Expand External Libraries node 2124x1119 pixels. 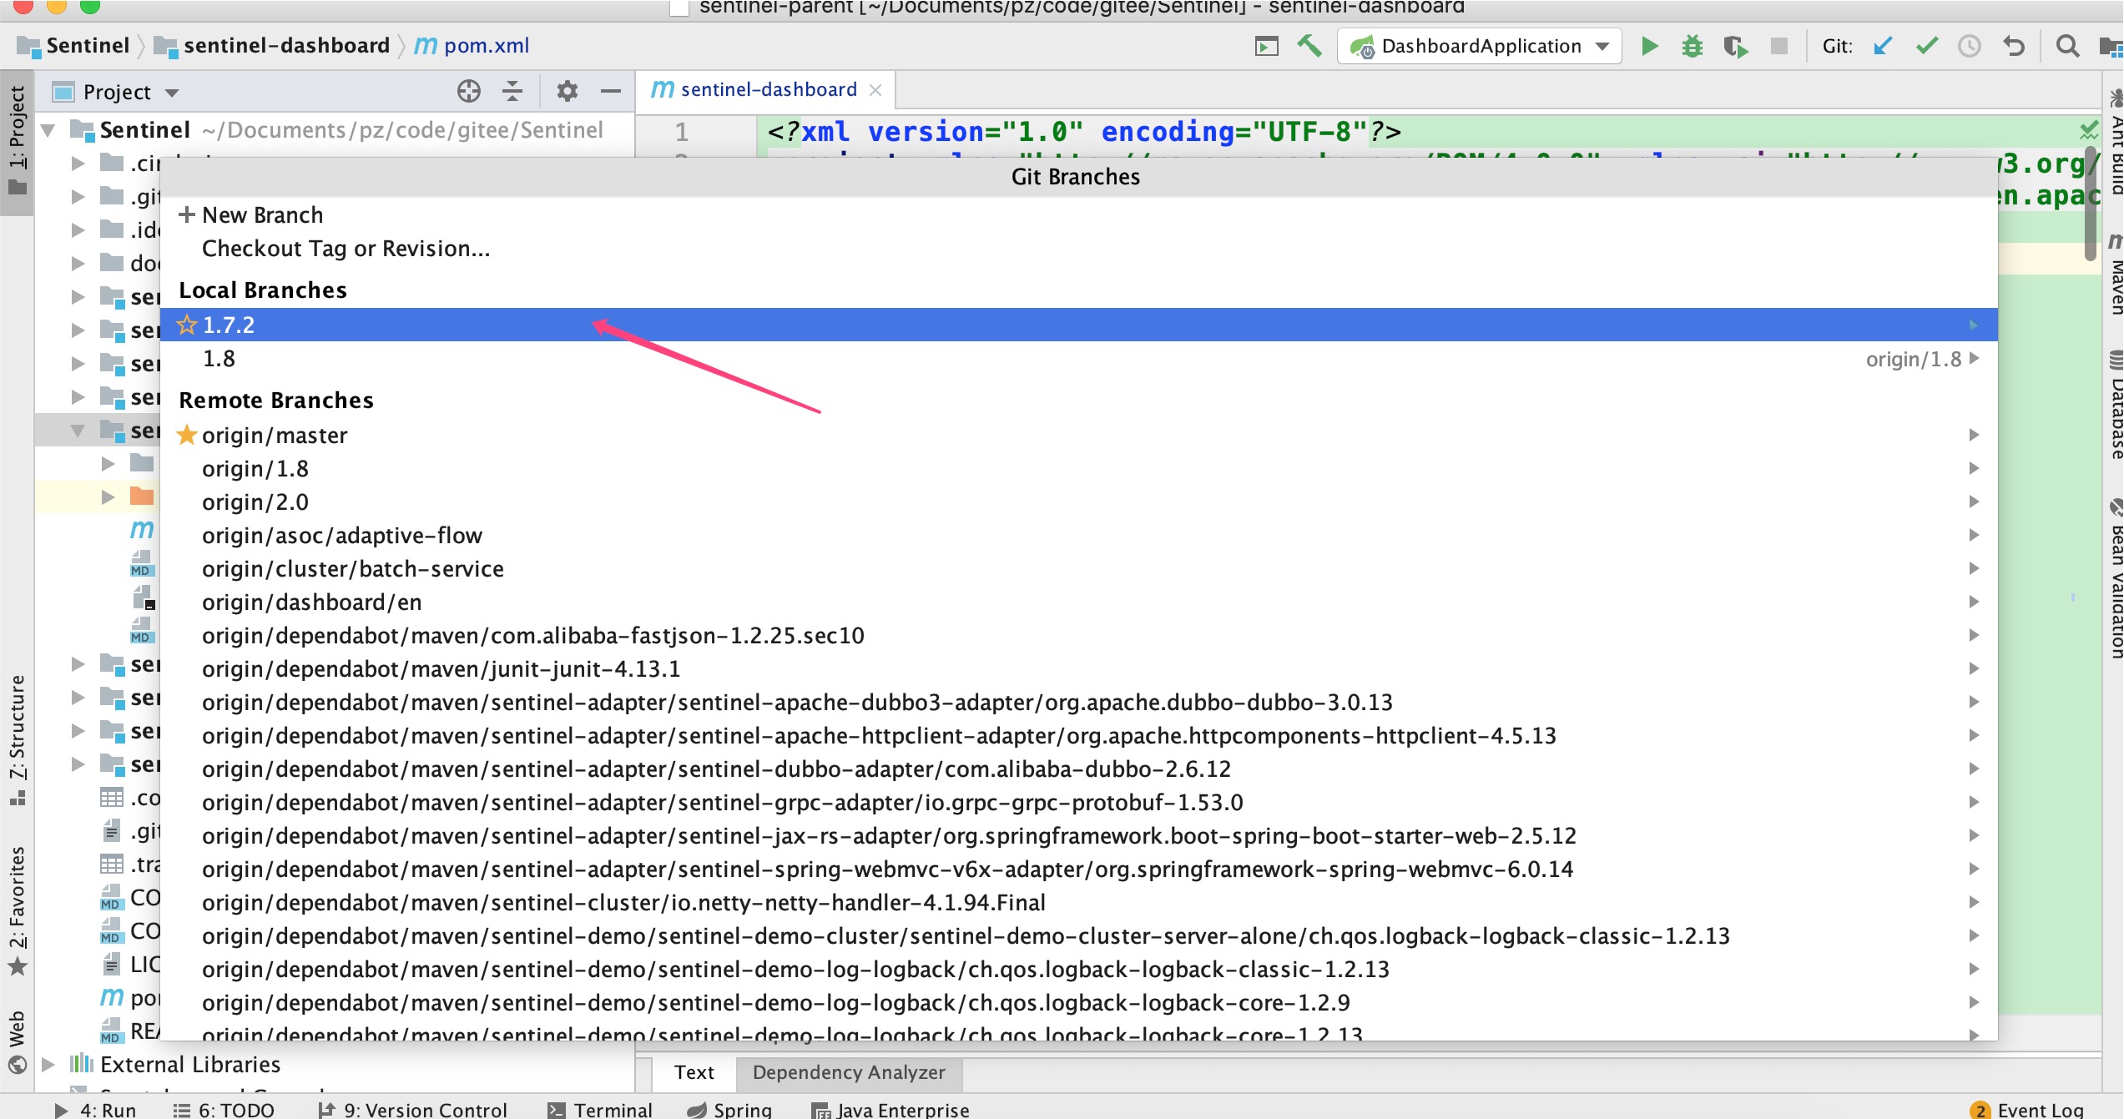tap(48, 1064)
